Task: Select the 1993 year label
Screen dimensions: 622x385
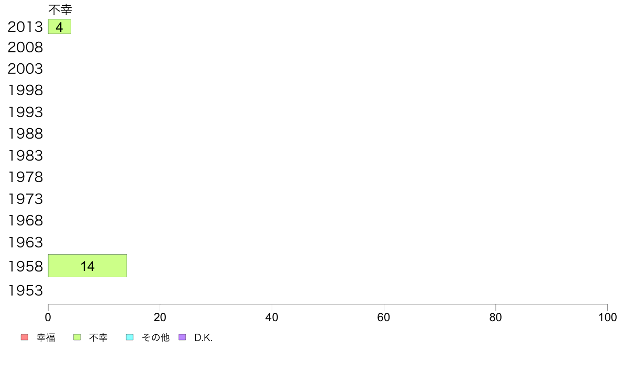Action: pos(25,112)
